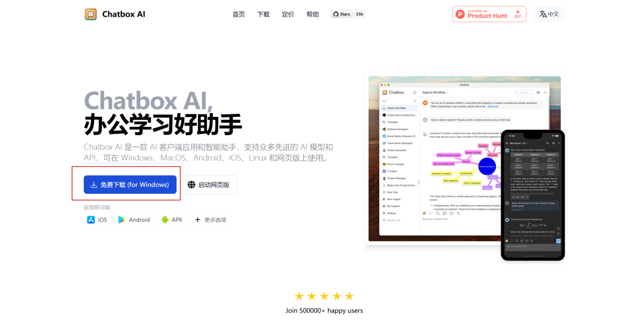Open the 定价 nav item
The image size is (642, 322).
coord(288,14)
